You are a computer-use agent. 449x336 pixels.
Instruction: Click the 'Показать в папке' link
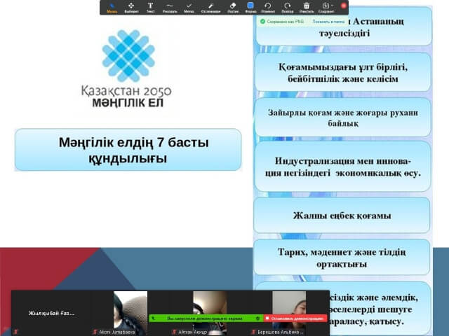[328, 22]
